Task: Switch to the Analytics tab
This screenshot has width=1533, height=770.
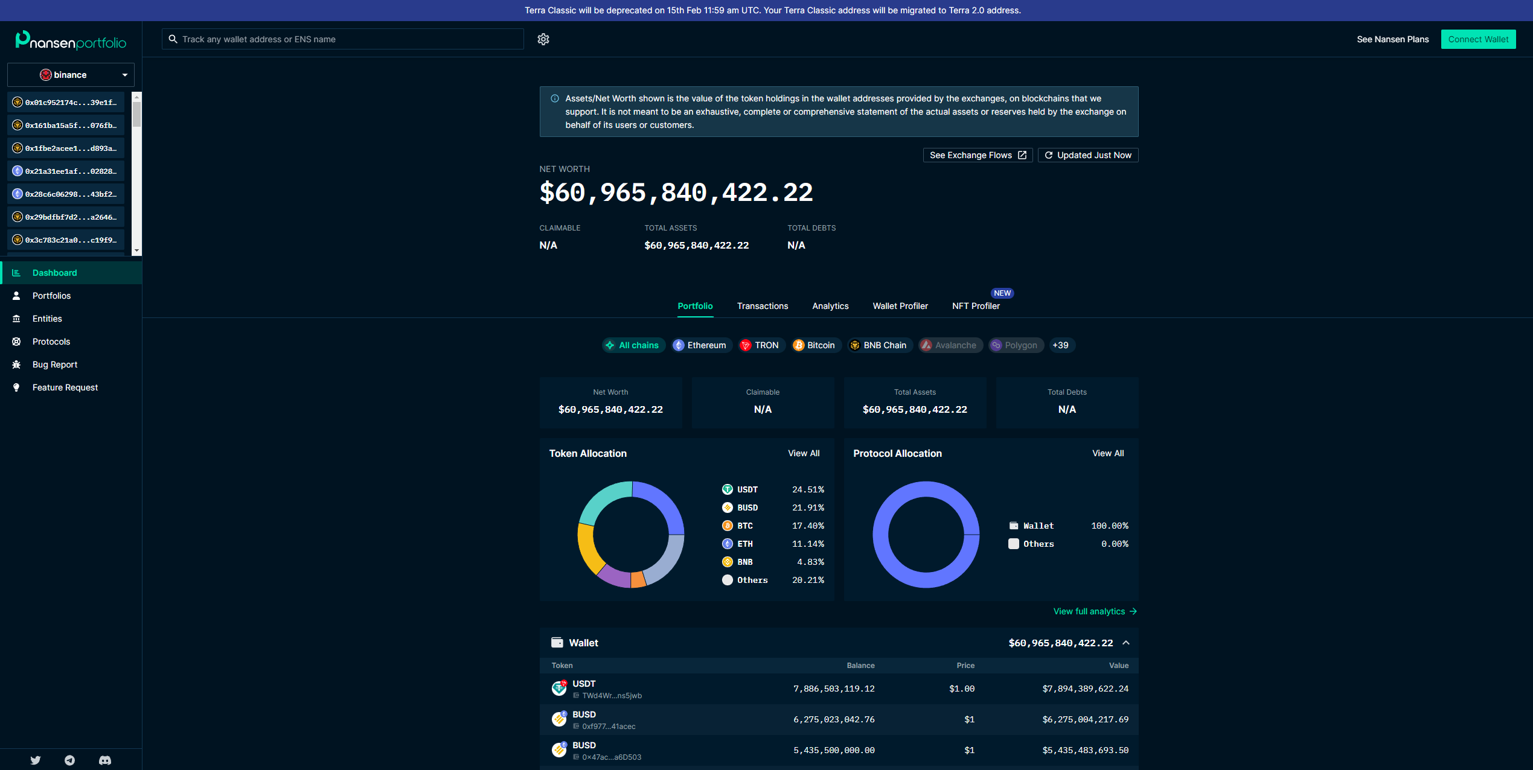Action: click(830, 306)
